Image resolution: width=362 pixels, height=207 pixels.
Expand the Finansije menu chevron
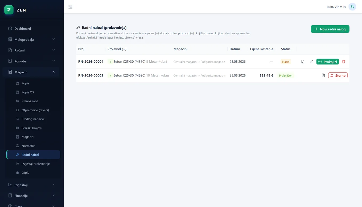click(54, 196)
